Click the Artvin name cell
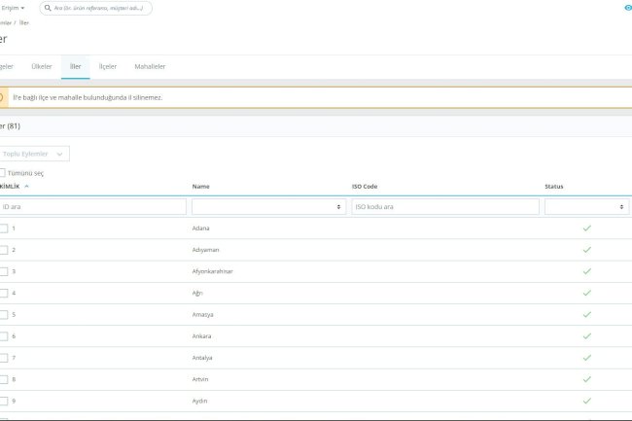 click(x=200, y=379)
